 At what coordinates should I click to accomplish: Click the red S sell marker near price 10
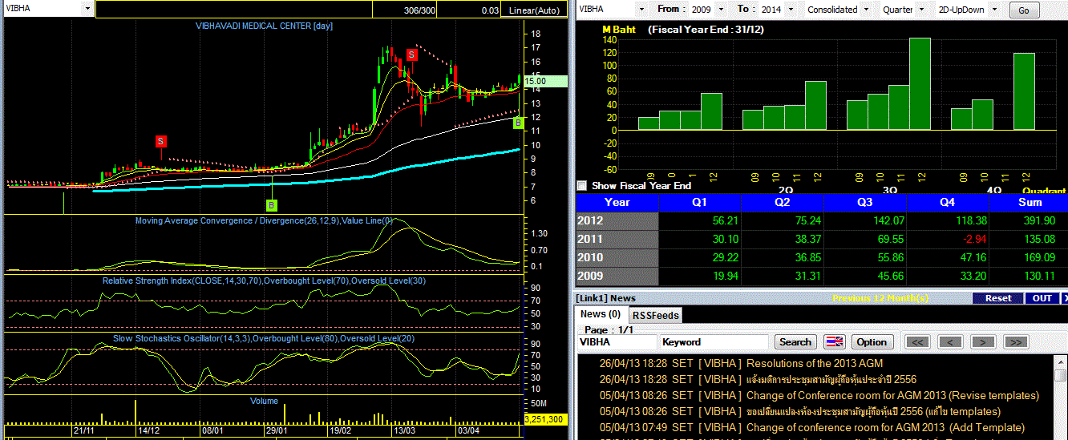(160, 141)
